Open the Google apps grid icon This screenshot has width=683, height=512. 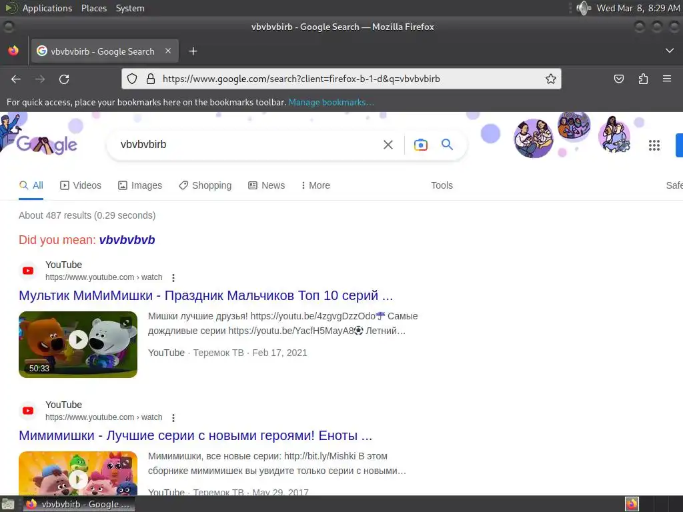(654, 145)
